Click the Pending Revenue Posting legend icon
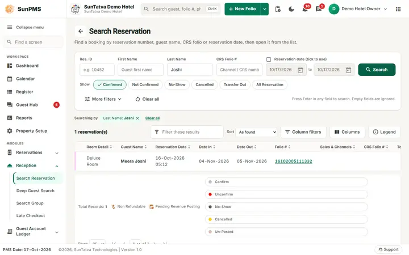 [x=151, y=207]
